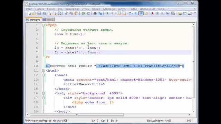
Task: Redo the edit via toolbar icon
Action: 88,13
